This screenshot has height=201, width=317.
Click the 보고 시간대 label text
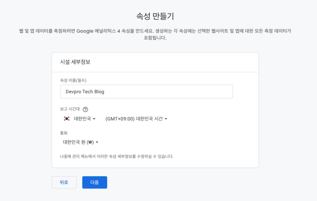(x=70, y=109)
